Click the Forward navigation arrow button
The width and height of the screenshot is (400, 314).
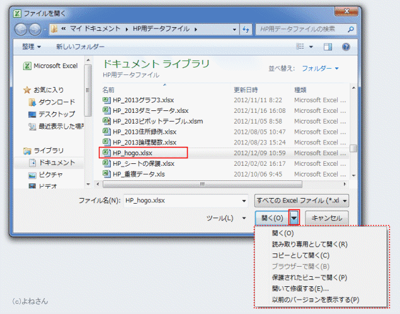pyautogui.click(x=35, y=30)
